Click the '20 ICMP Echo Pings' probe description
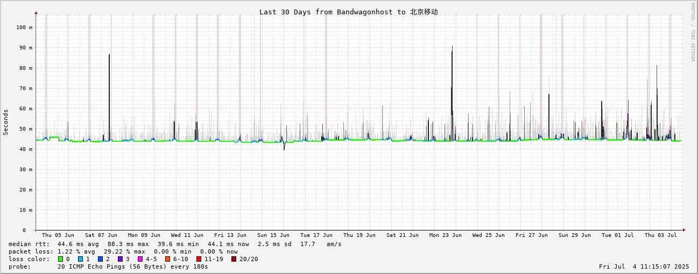 click(90, 266)
